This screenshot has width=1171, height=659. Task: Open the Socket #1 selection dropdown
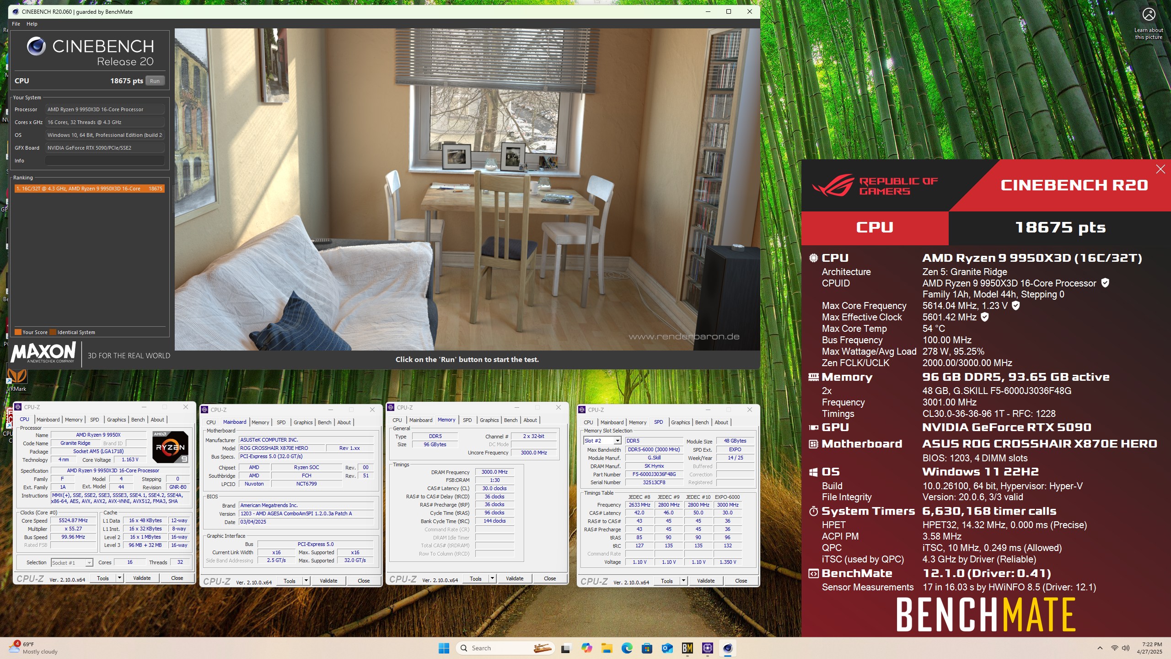[x=72, y=562]
